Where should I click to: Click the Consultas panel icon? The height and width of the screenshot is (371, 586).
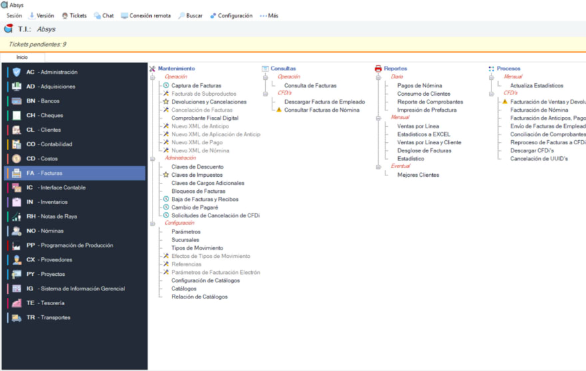pyautogui.click(x=265, y=68)
